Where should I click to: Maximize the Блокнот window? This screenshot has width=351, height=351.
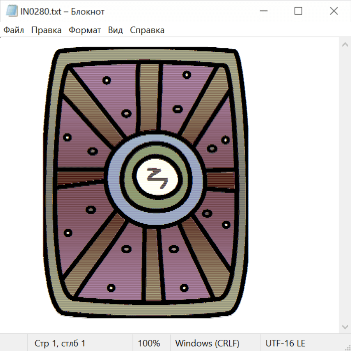[298, 11]
